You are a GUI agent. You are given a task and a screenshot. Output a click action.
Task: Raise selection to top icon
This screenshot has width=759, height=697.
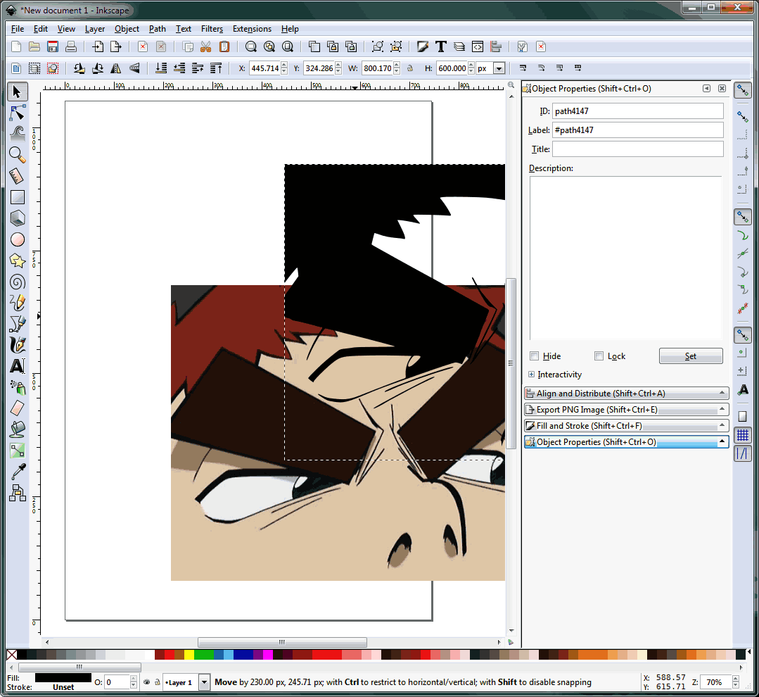pyautogui.click(x=216, y=68)
